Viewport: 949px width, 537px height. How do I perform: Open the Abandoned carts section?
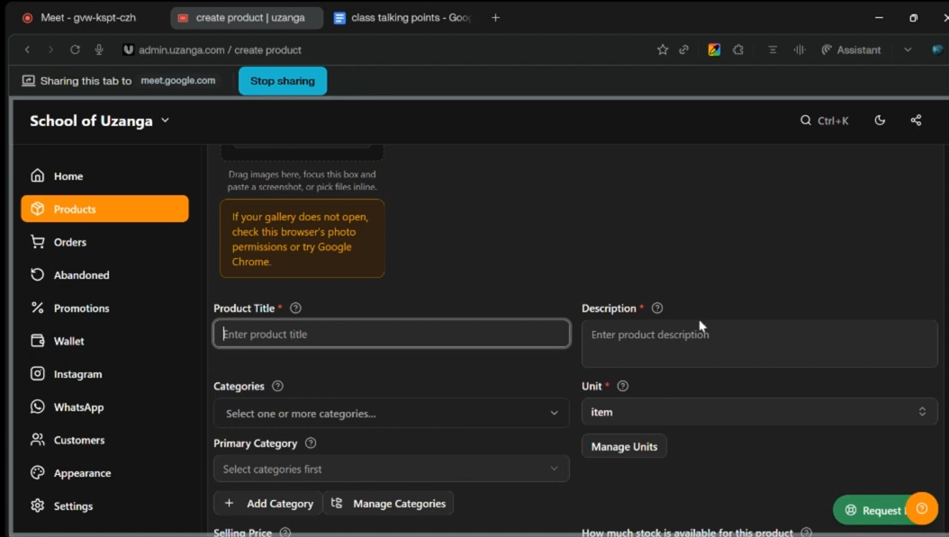104,275
